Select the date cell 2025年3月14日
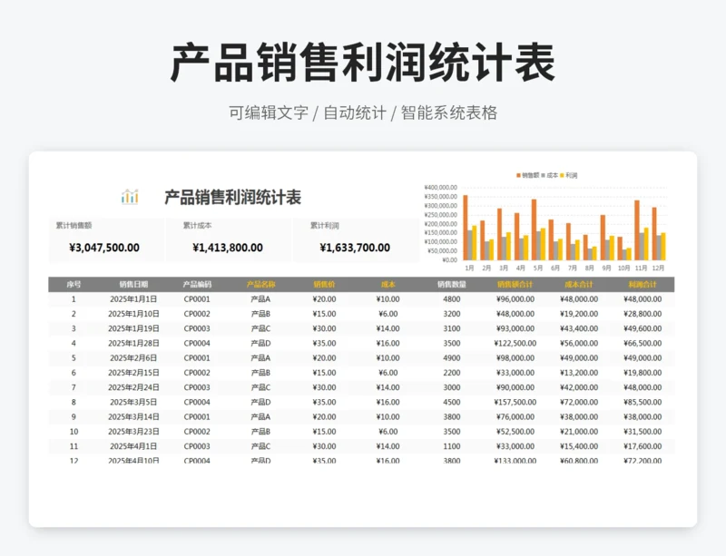726x556 pixels. (133, 417)
